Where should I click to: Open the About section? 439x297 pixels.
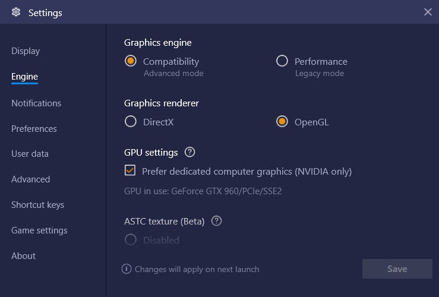click(24, 256)
